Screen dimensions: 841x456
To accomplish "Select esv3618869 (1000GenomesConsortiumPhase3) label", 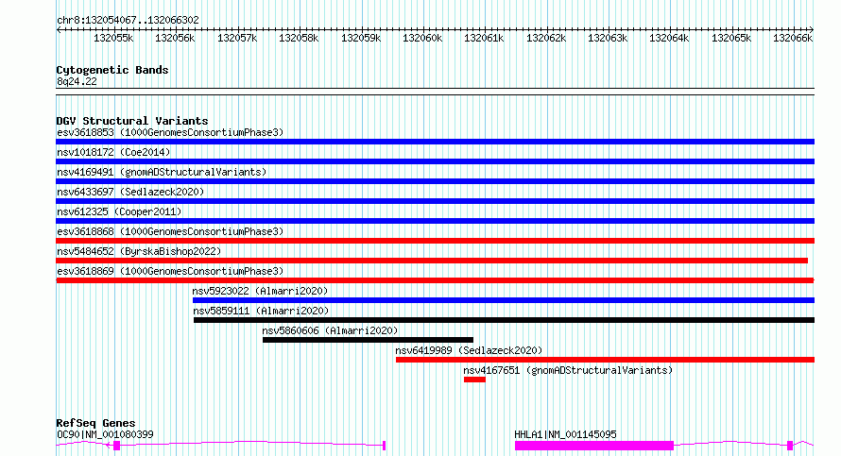I will 170,271.
